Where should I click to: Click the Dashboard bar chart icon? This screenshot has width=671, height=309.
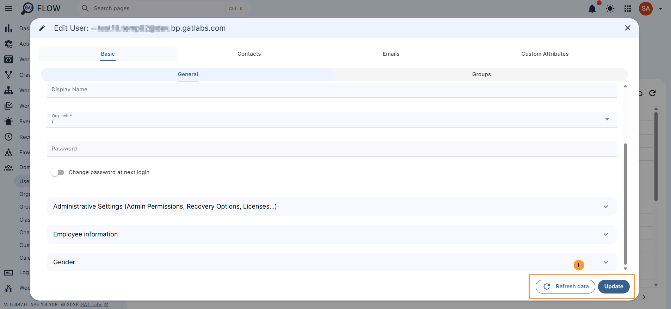coord(8,28)
